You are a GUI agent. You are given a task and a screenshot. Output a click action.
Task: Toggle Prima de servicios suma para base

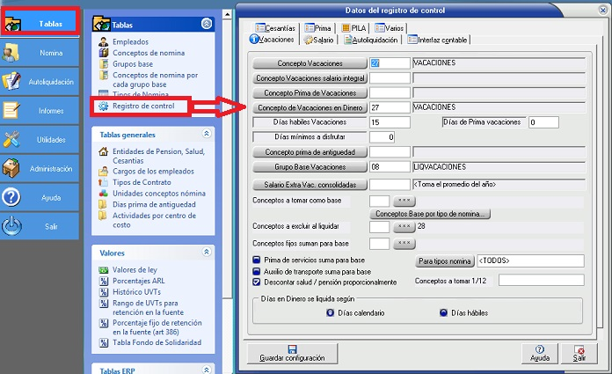pos(257,260)
